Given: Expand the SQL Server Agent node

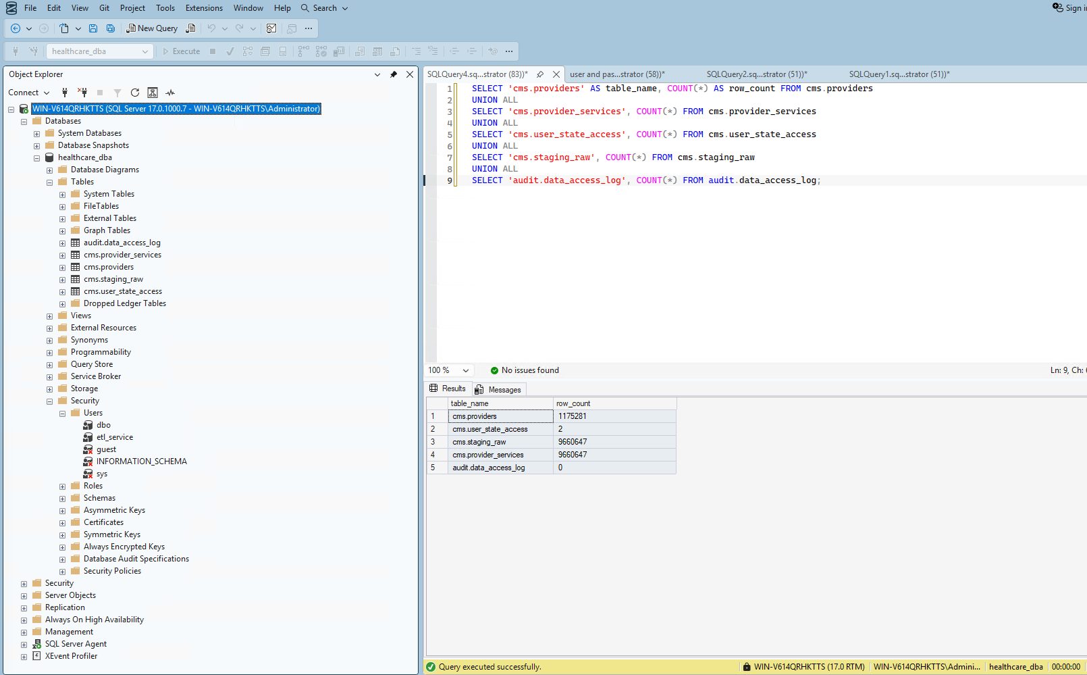Looking at the screenshot, I should [x=24, y=645].
